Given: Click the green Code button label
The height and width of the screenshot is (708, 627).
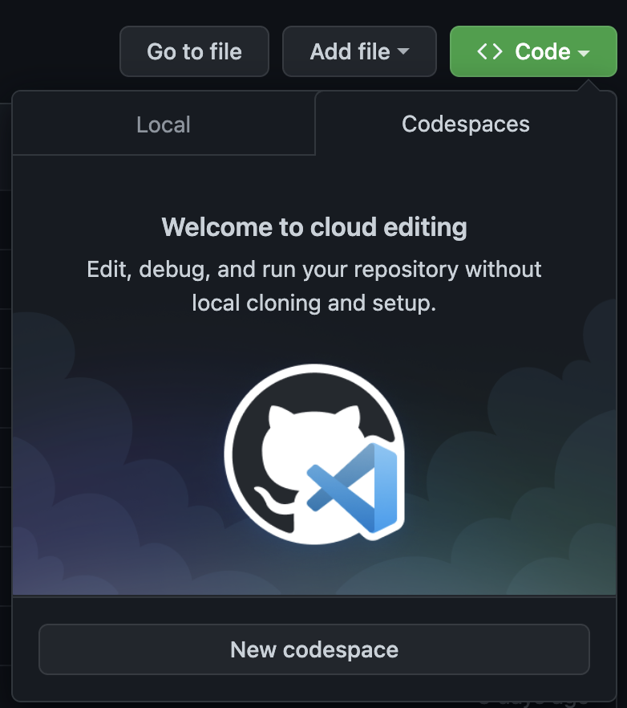Looking at the screenshot, I should (x=542, y=51).
